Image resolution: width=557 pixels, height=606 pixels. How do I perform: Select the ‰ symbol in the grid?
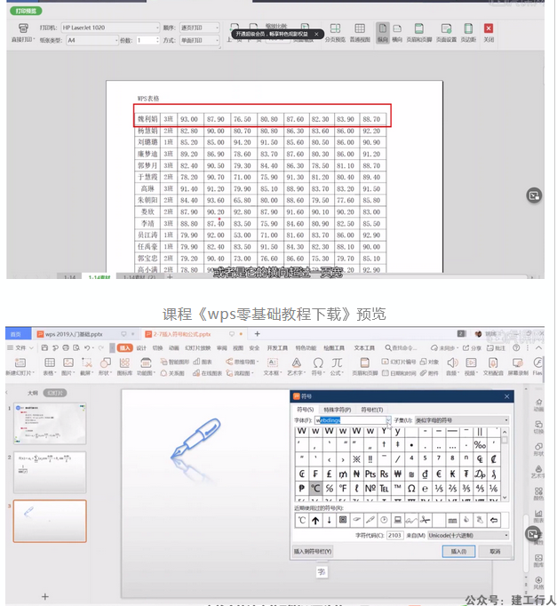pos(480,445)
